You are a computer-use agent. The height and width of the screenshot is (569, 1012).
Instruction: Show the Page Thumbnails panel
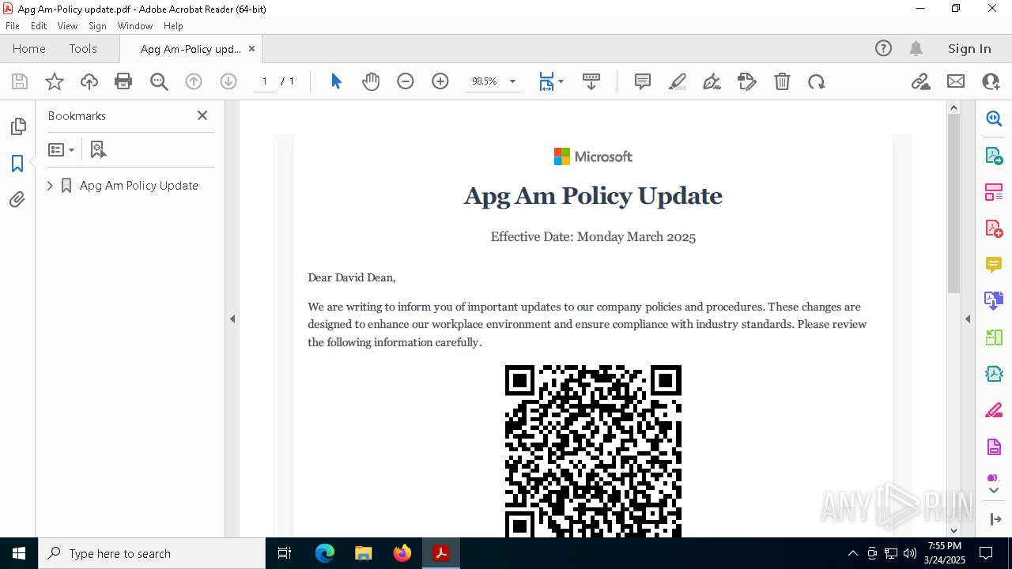pos(17,126)
